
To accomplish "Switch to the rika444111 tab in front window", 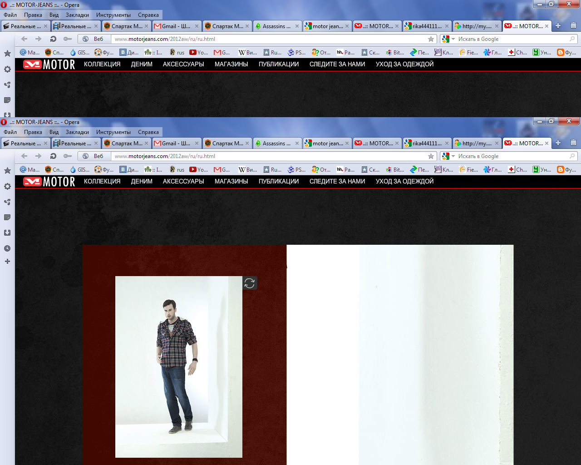I will [427, 143].
